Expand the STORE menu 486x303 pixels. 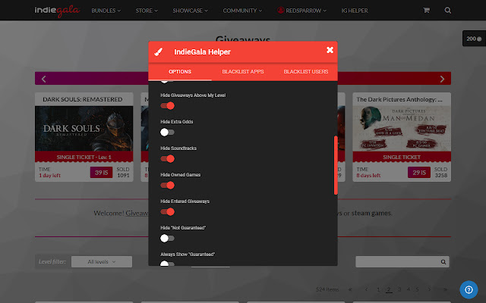click(147, 11)
